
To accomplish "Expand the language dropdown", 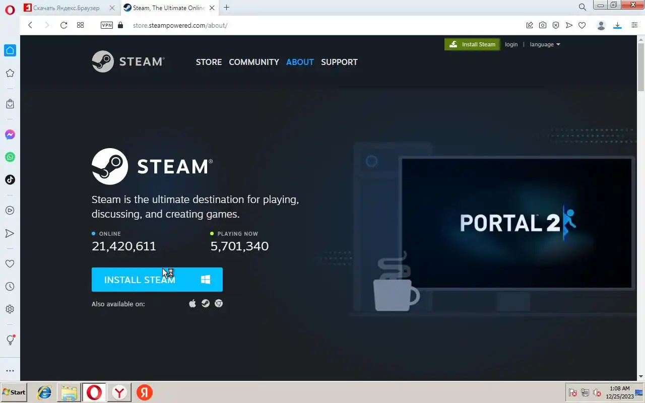I will 545,44.
